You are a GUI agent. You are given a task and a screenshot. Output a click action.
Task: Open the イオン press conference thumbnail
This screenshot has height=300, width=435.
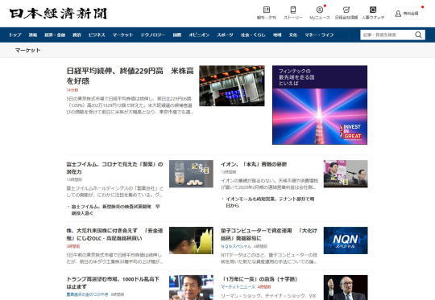(346, 174)
